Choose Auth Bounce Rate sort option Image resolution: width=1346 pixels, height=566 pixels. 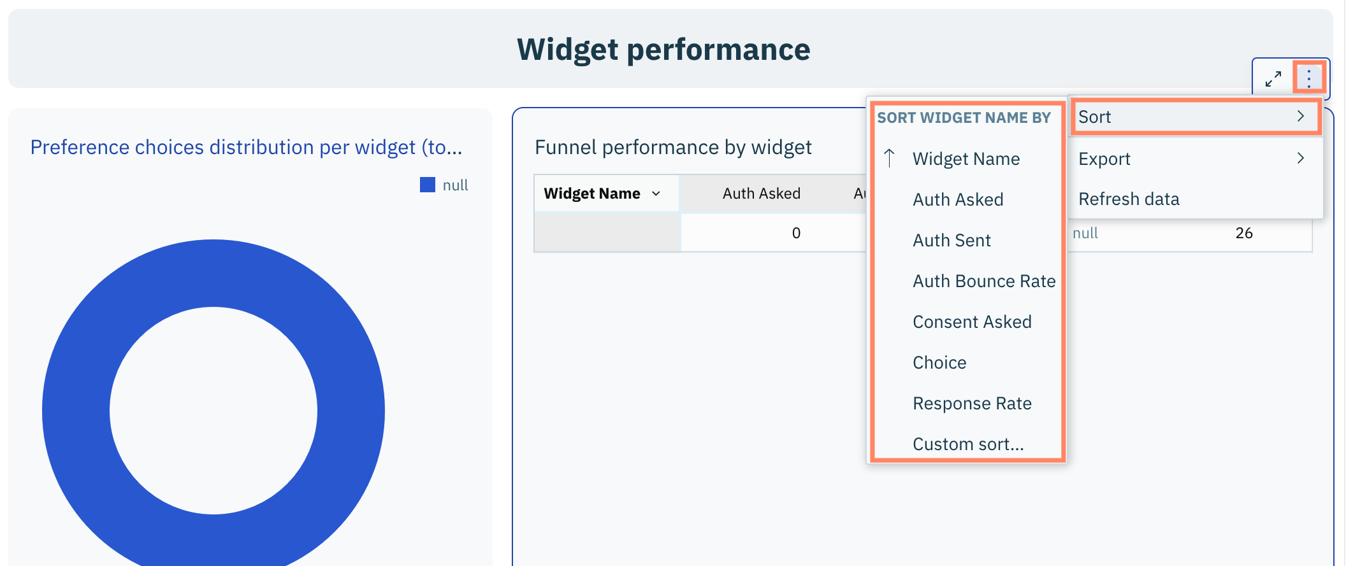984,281
